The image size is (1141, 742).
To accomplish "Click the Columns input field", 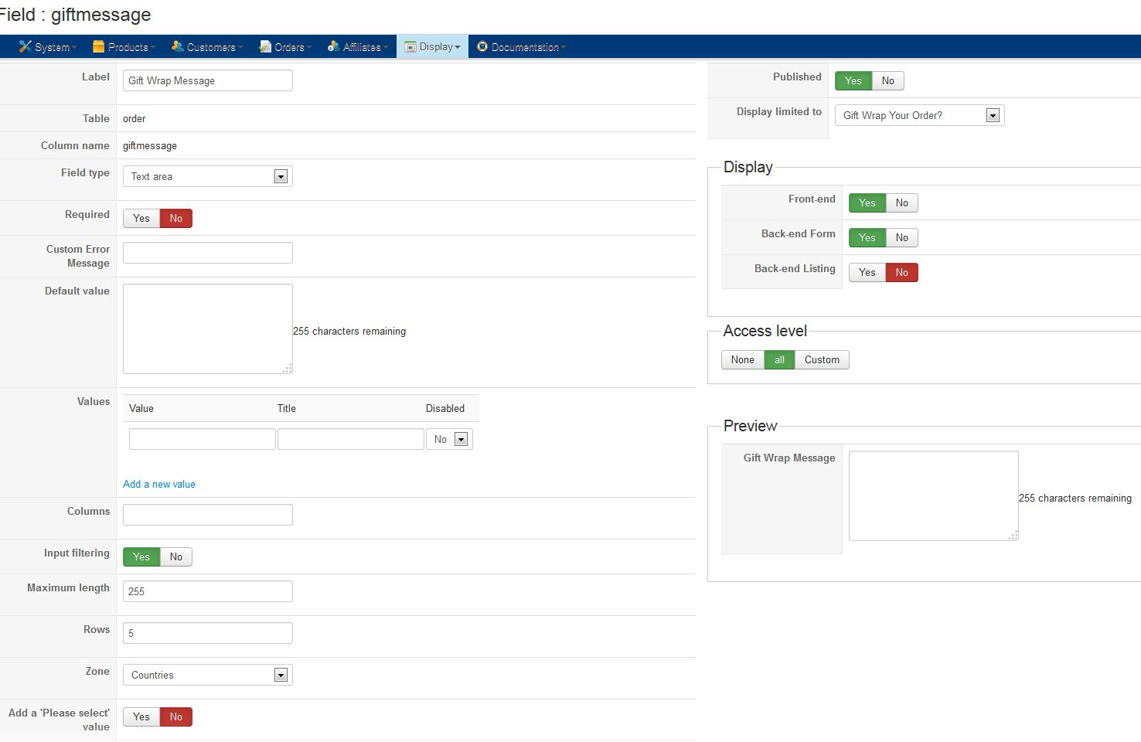I will pos(208,515).
